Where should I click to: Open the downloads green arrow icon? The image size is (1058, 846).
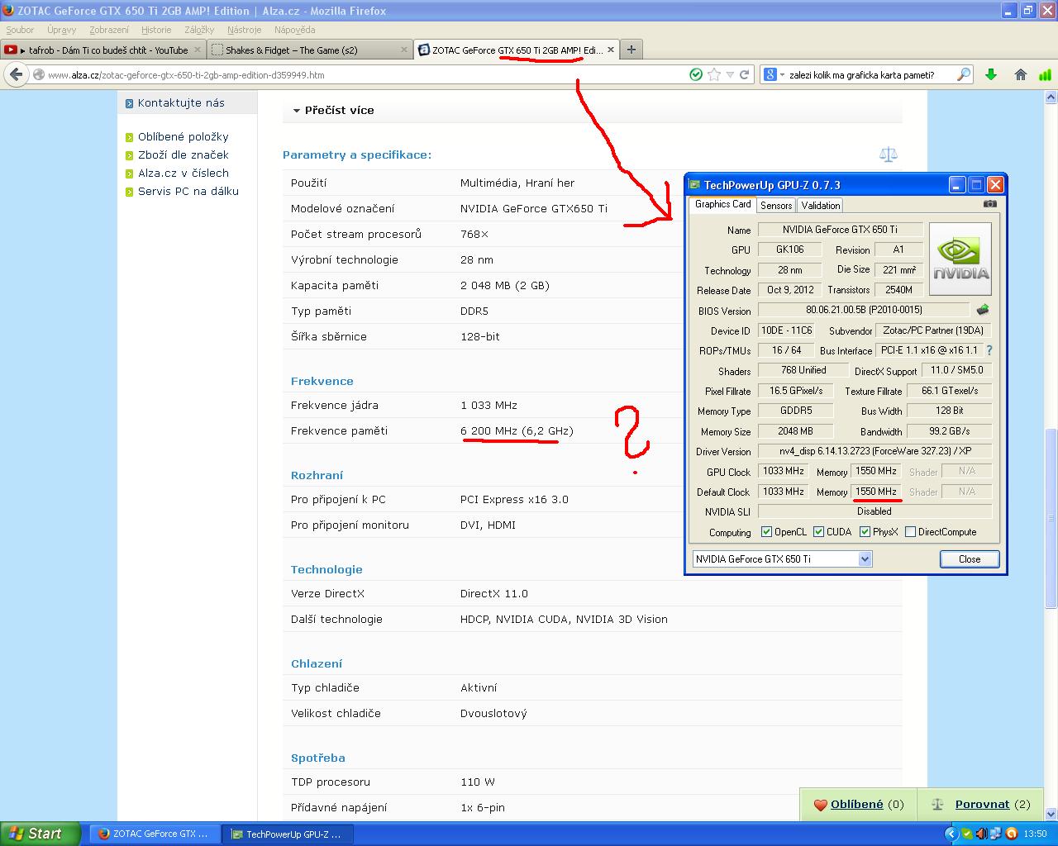click(991, 74)
